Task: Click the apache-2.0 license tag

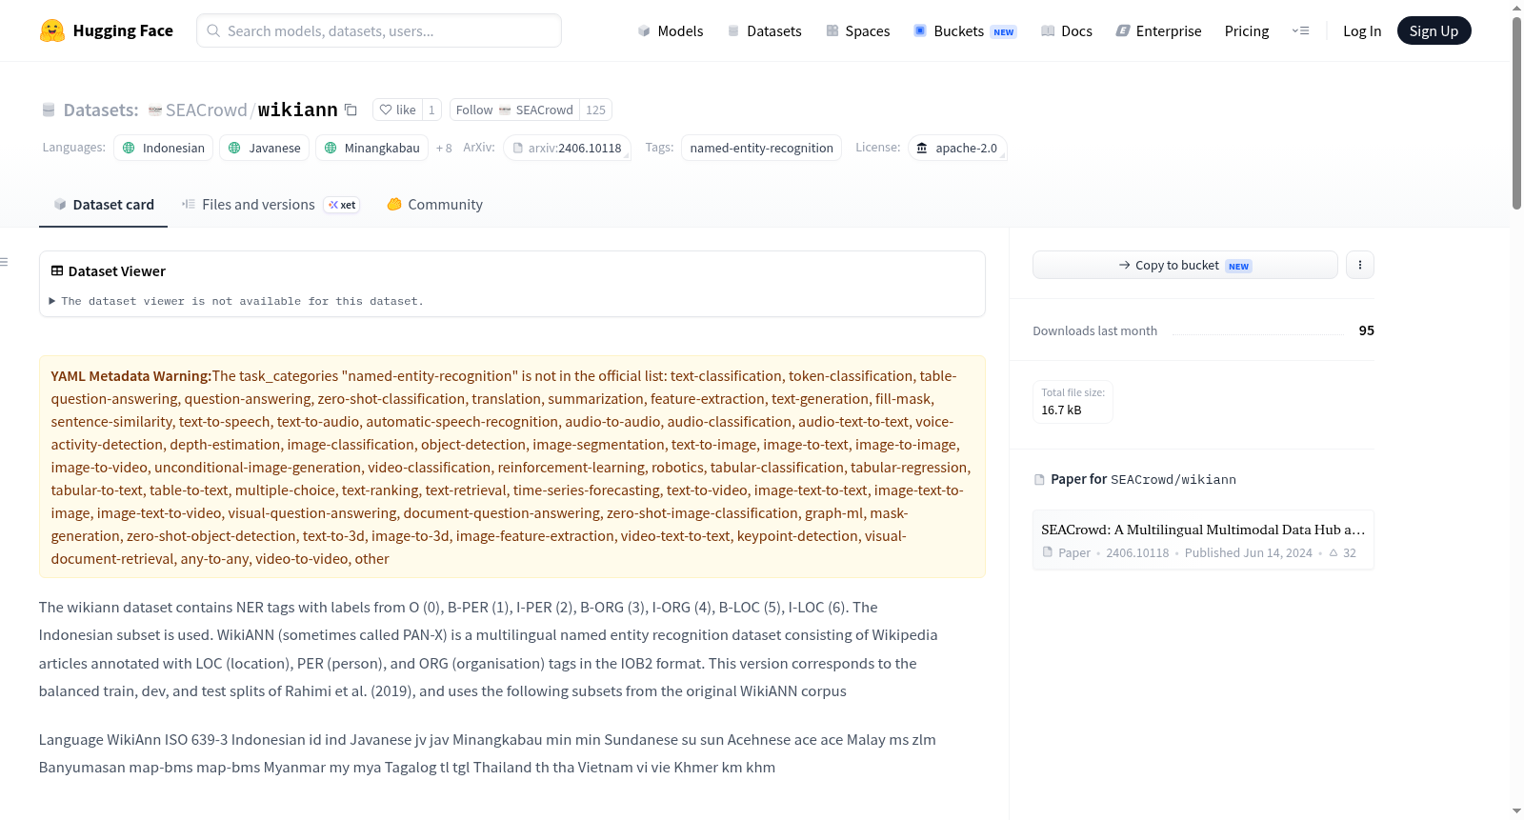Action: pyautogui.click(x=957, y=148)
